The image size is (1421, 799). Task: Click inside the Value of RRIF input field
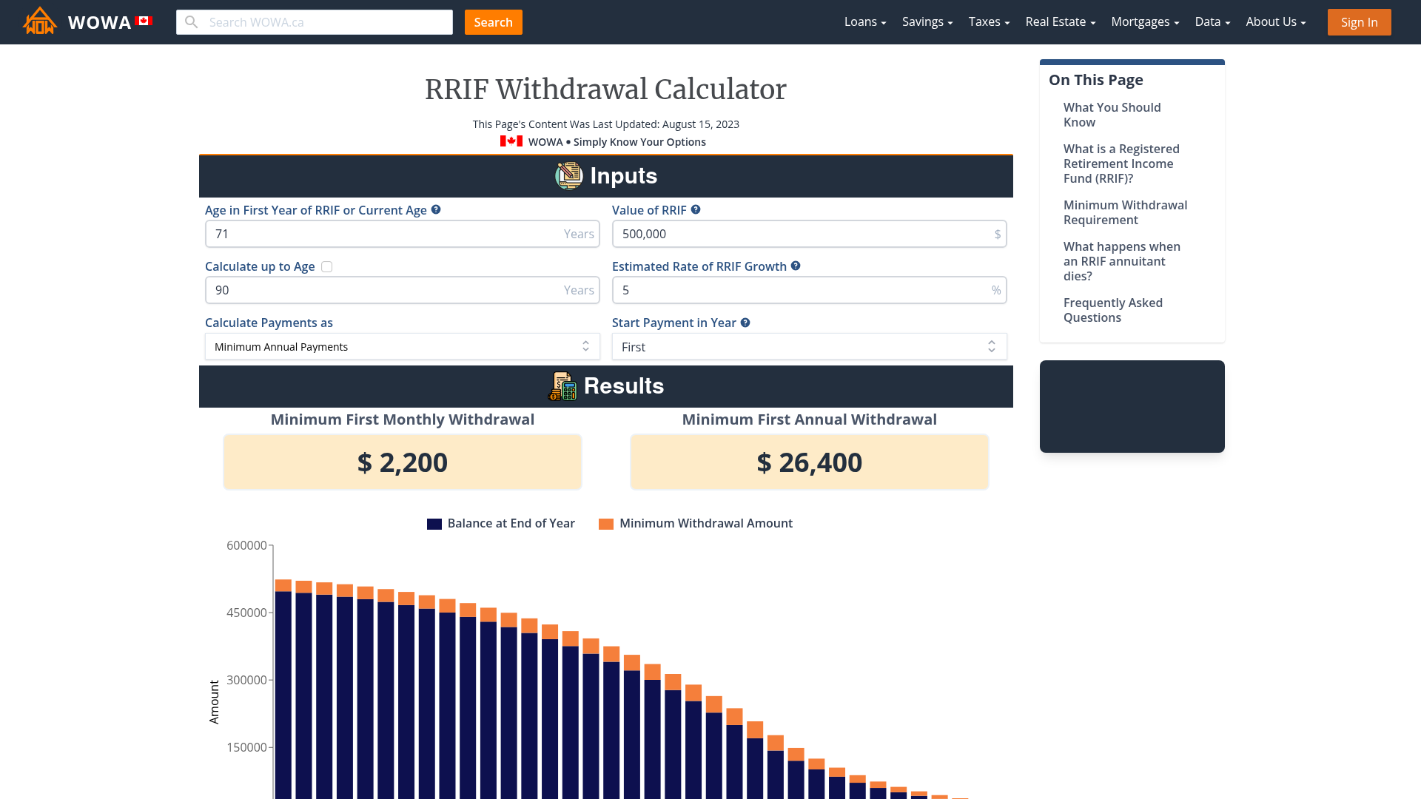809,233
